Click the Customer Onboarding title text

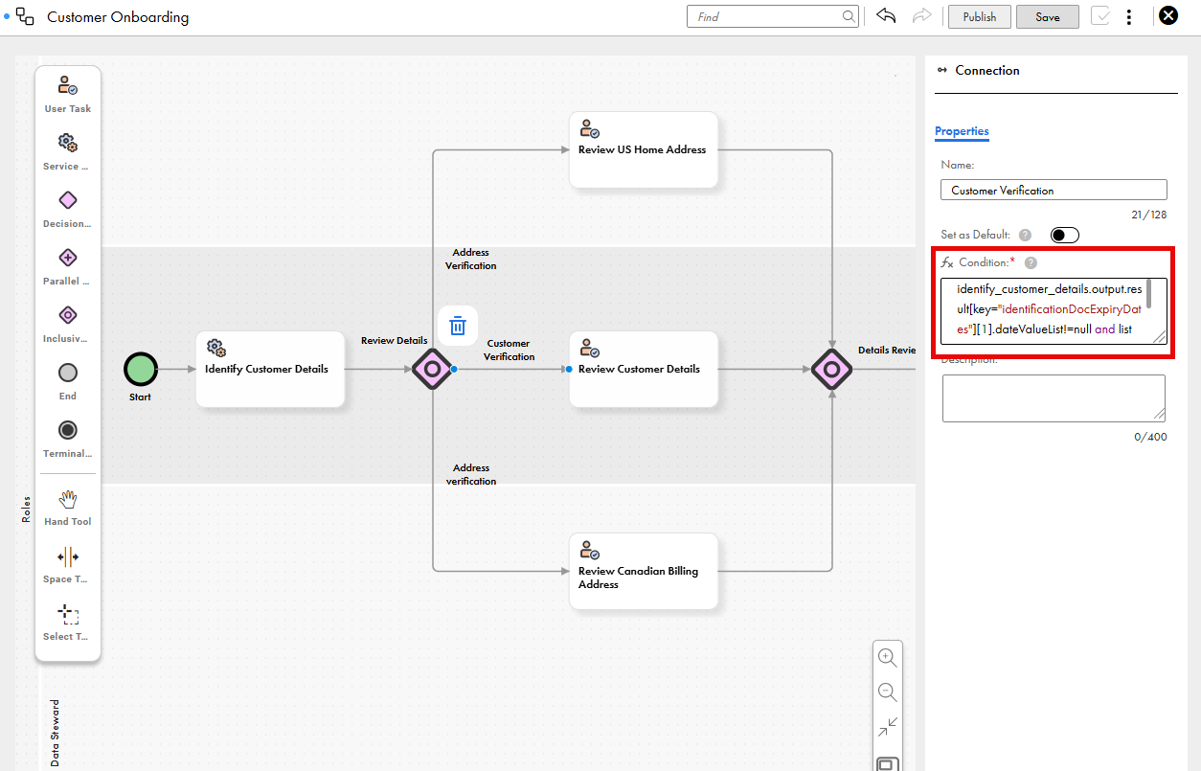click(118, 17)
